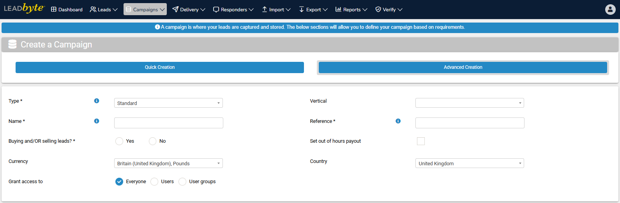
Task: Click the info icon next to Type
Action: pos(97,101)
